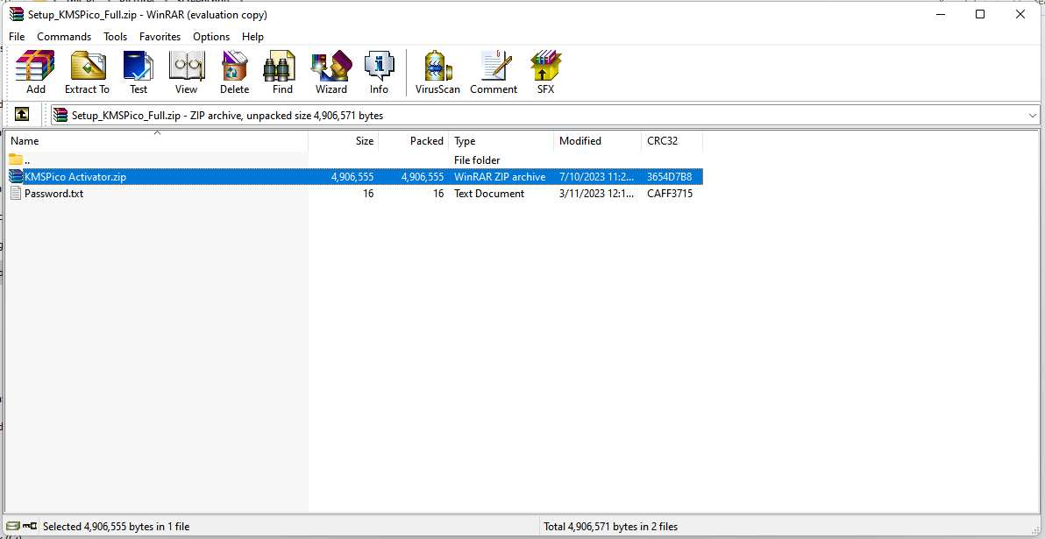Click the "WinRAR ZIP archive" type cell
The width and height of the screenshot is (1045, 539).
point(500,176)
